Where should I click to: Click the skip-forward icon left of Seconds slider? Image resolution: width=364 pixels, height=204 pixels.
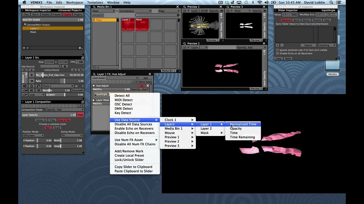[39, 90]
